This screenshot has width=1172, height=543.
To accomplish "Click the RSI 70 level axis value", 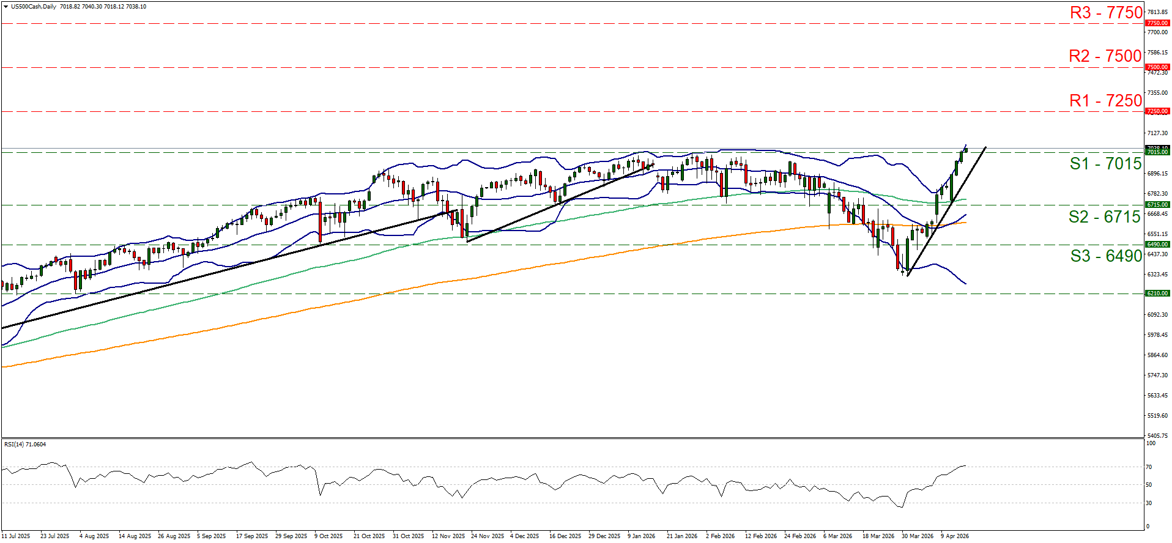I will [1149, 467].
